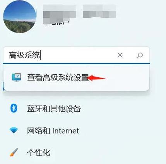
Task: Click the blue selection indicator at left edge
Action: pyautogui.click(x=3, y=86)
